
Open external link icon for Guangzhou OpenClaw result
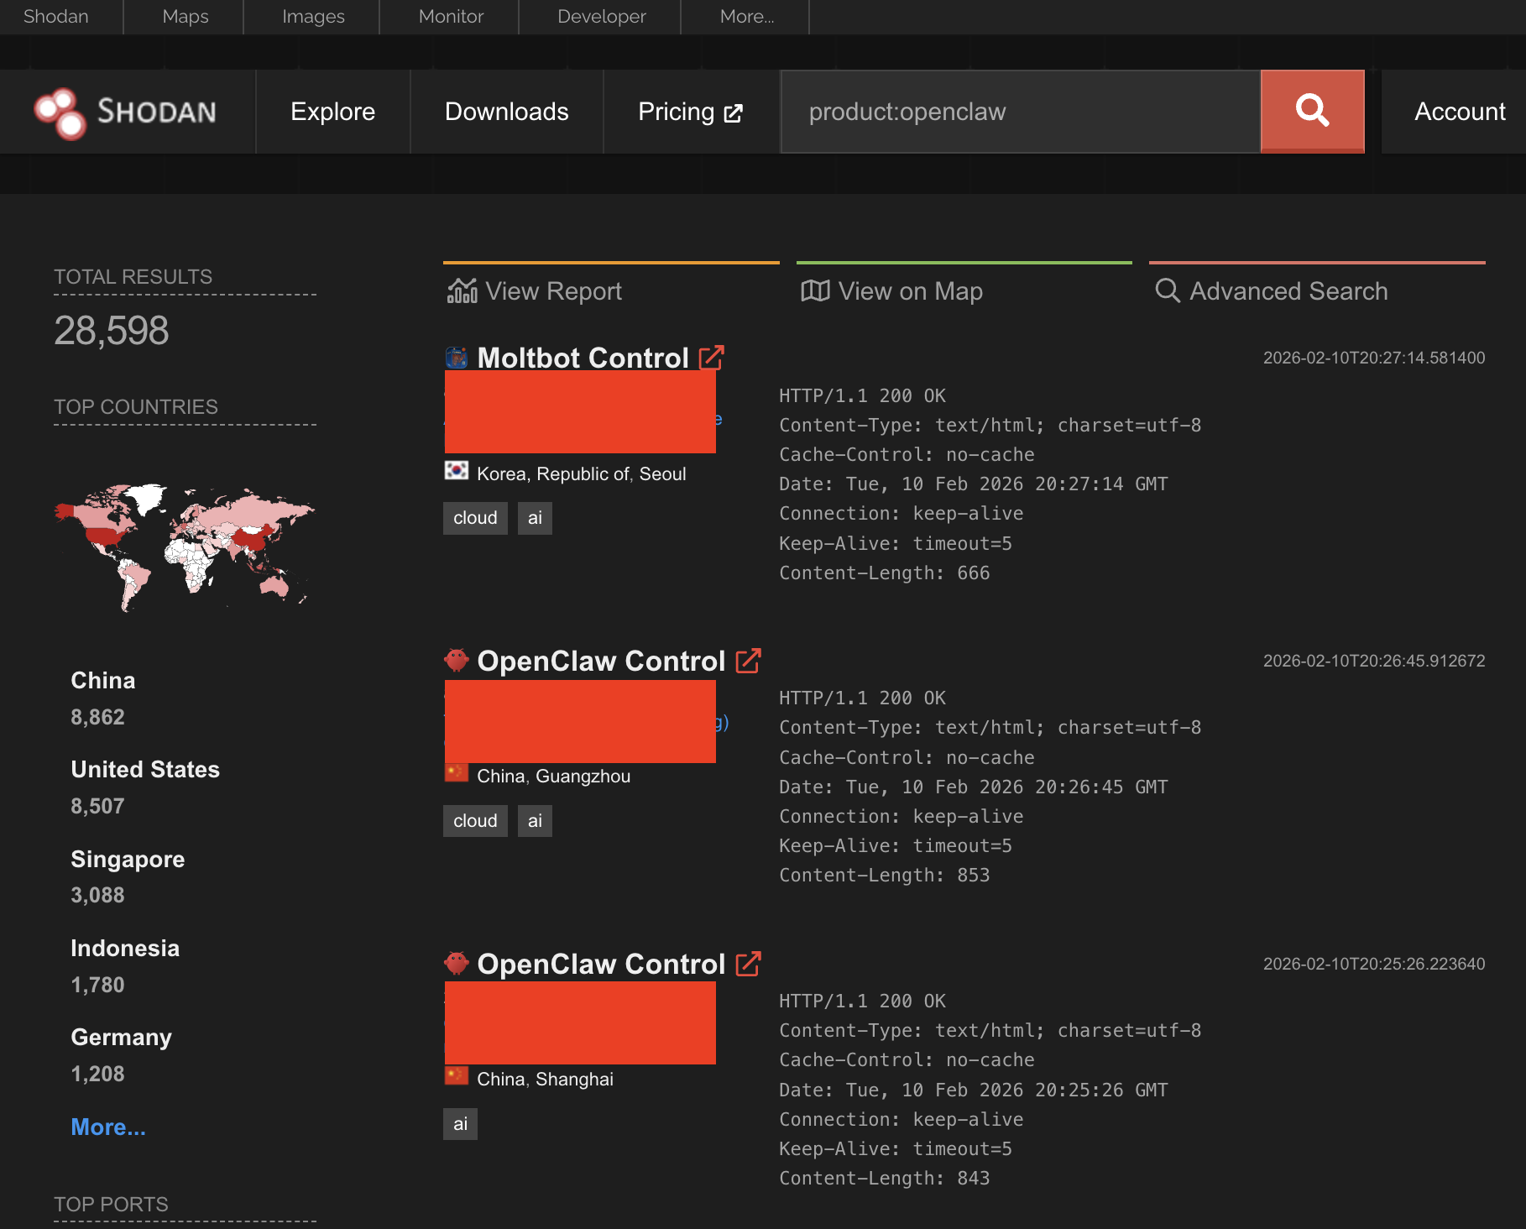coord(747,661)
